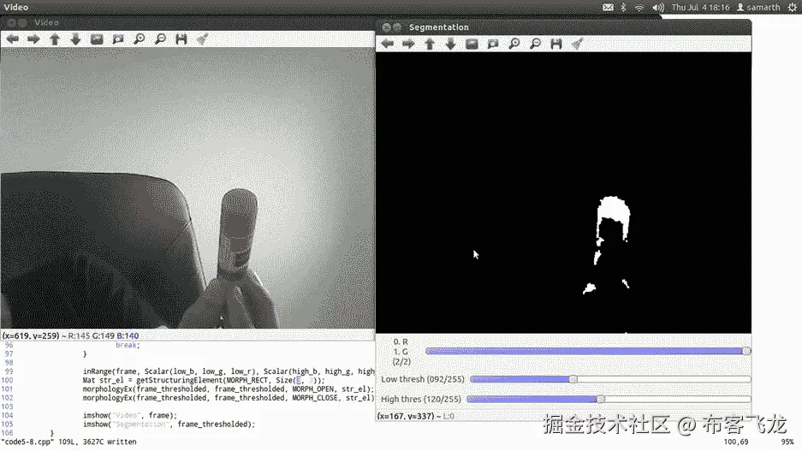
Task: Save the current image from Video window
Action: pos(181,39)
